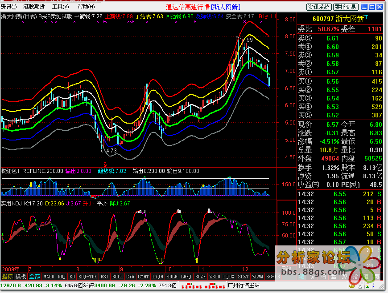This screenshot has height=293, width=388.
Task: Click the green arrow status bar icon
Action: tap(368, 286)
